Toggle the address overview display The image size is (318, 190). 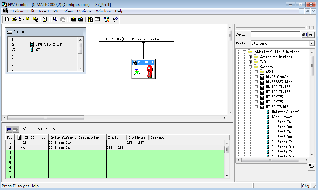coord(97,19)
